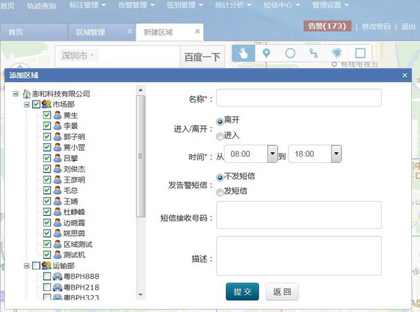Open the 18:00 end time dropdown
The height and width of the screenshot is (312, 420).
pos(336,154)
